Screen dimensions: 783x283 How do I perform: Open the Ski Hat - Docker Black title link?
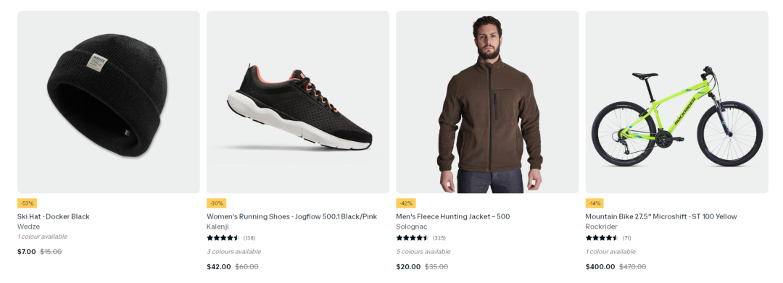click(x=54, y=216)
